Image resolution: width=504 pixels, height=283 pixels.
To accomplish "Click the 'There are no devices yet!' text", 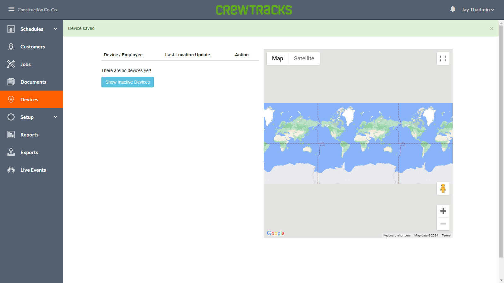I will pos(126,70).
